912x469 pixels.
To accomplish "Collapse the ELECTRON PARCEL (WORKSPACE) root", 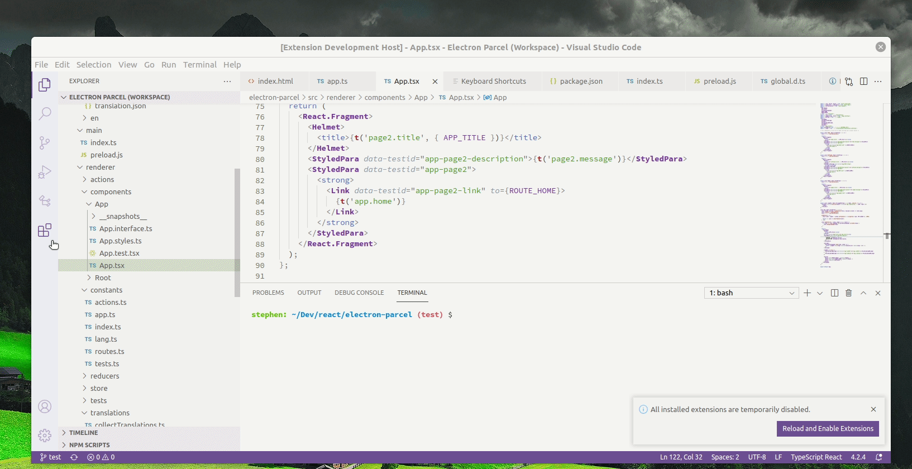I will (x=149, y=97).
